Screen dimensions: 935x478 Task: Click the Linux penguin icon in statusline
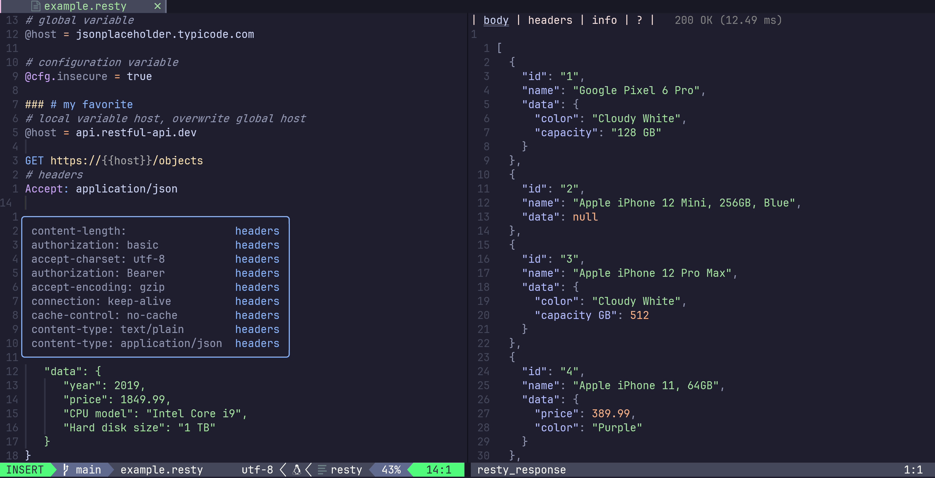click(x=296, y=470)
